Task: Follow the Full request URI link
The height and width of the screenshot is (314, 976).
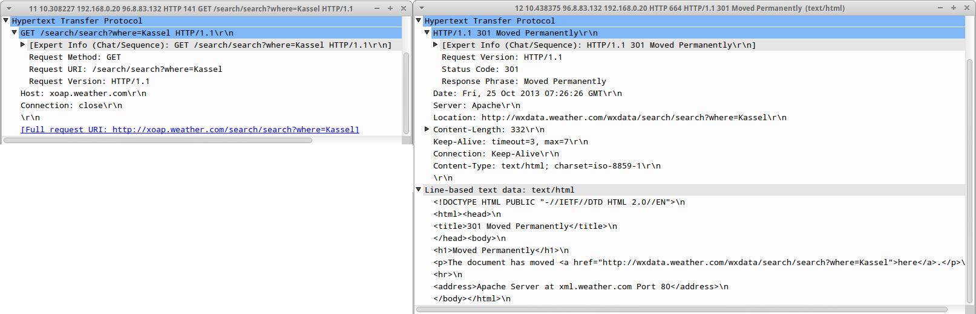Action: pos(190,130)
